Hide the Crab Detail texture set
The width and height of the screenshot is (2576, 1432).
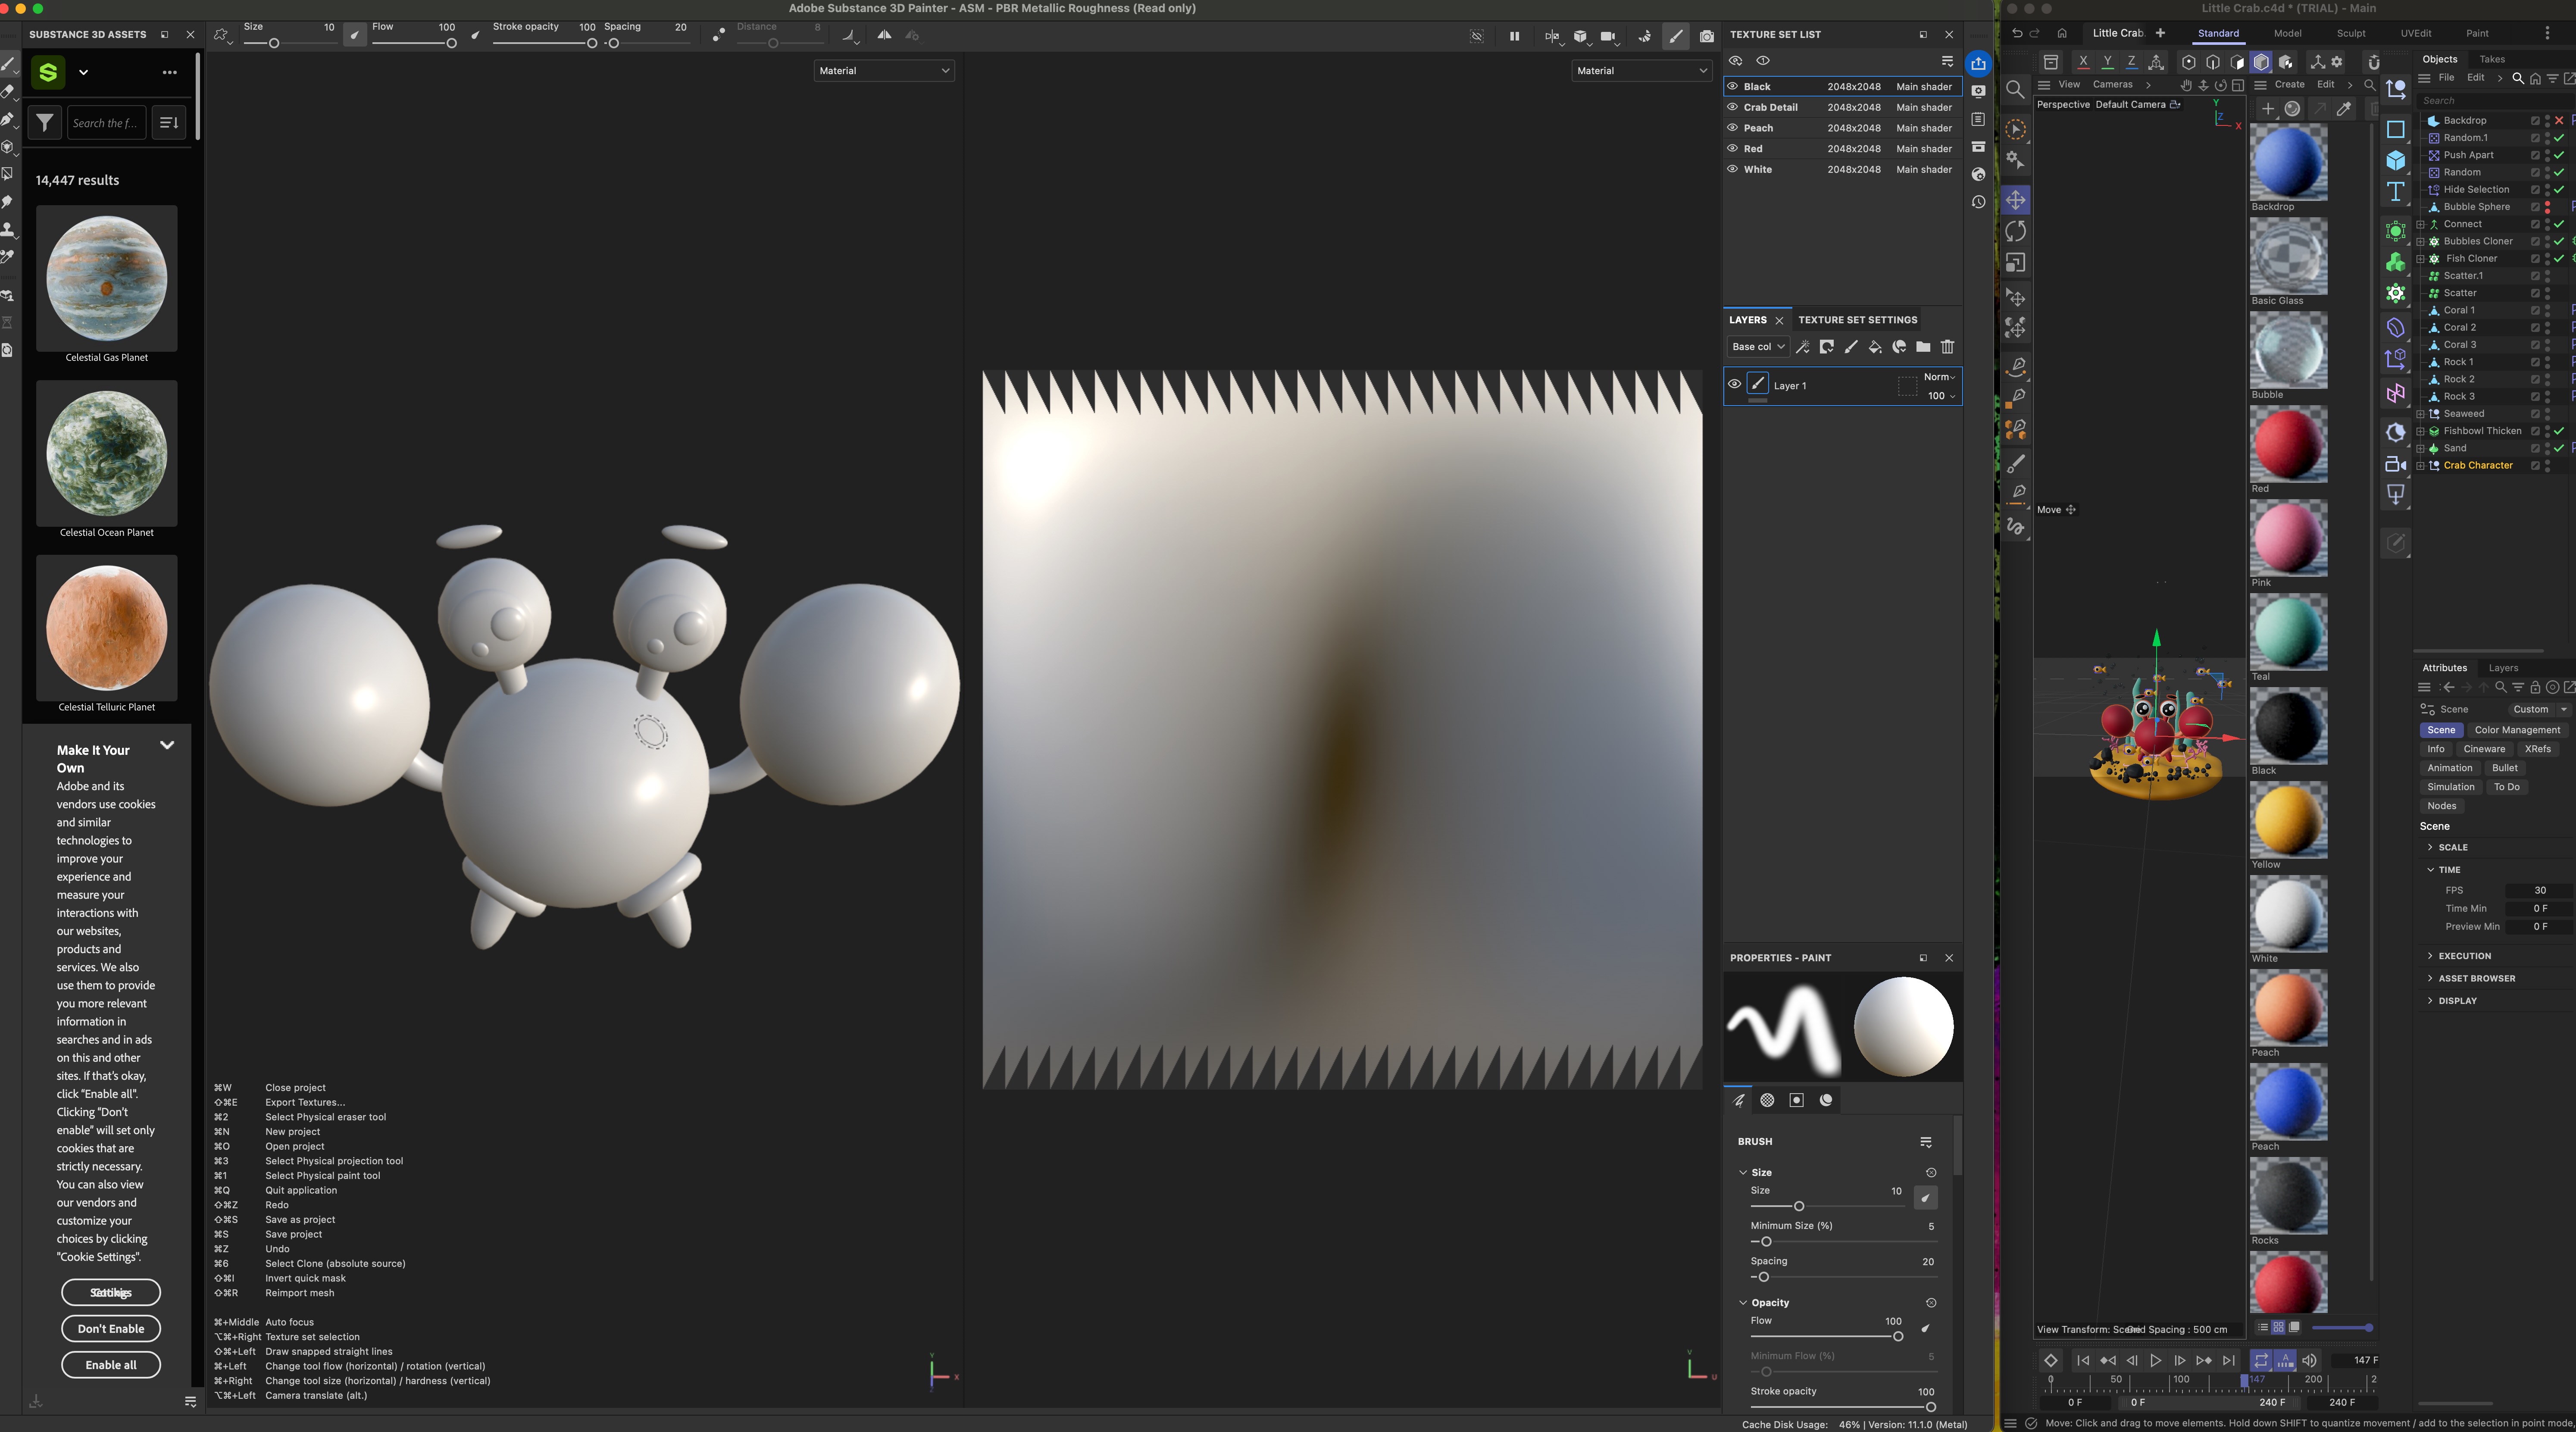(1733, 107)
